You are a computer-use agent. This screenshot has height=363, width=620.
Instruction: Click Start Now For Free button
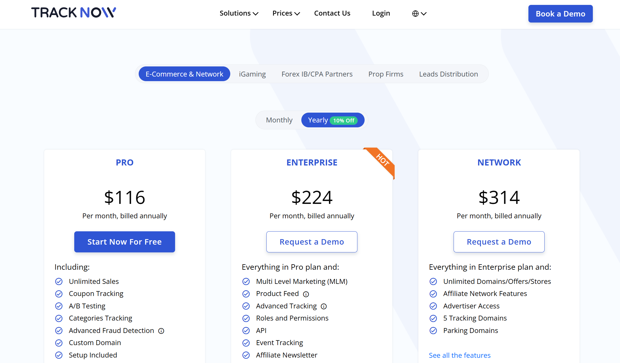click(125, 242)
